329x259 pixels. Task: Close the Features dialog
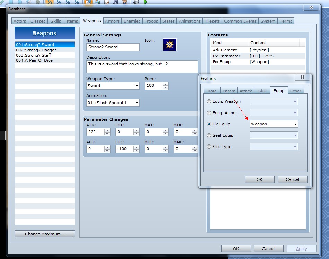[302, 77]
